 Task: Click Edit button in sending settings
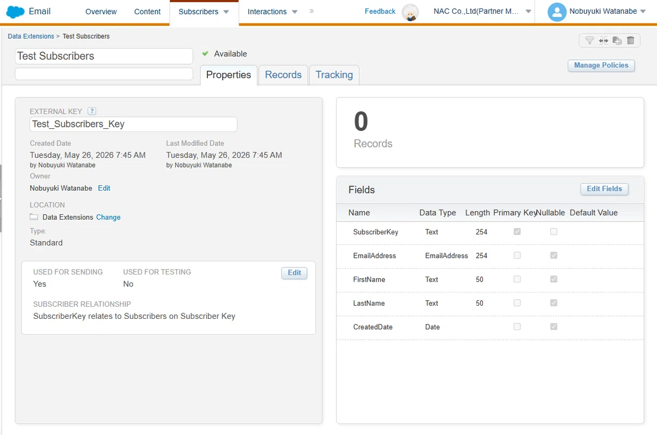pos(295,273)
